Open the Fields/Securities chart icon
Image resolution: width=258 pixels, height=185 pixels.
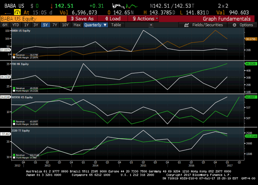coord(186,25)
